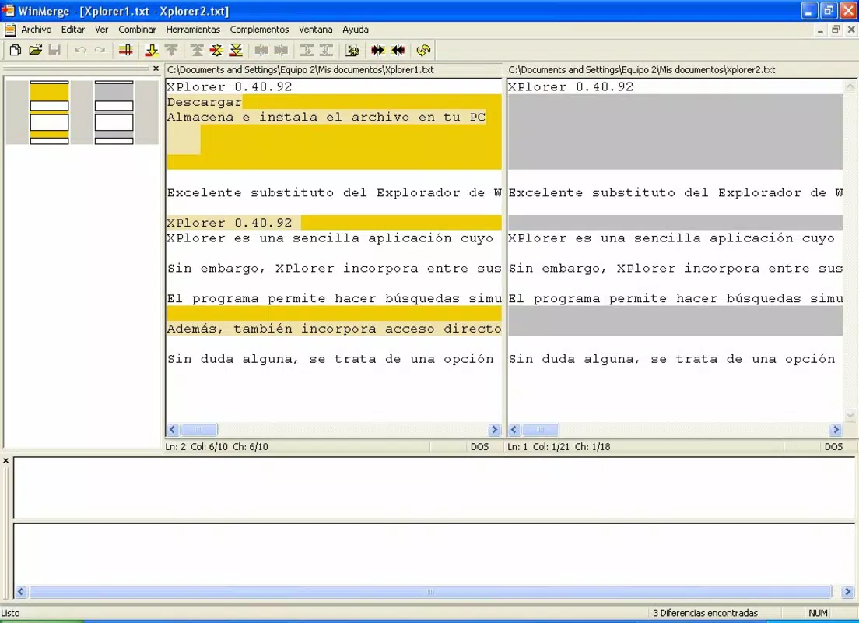
Task: Open the Editar menu
Action: click(x=73, y=30)
